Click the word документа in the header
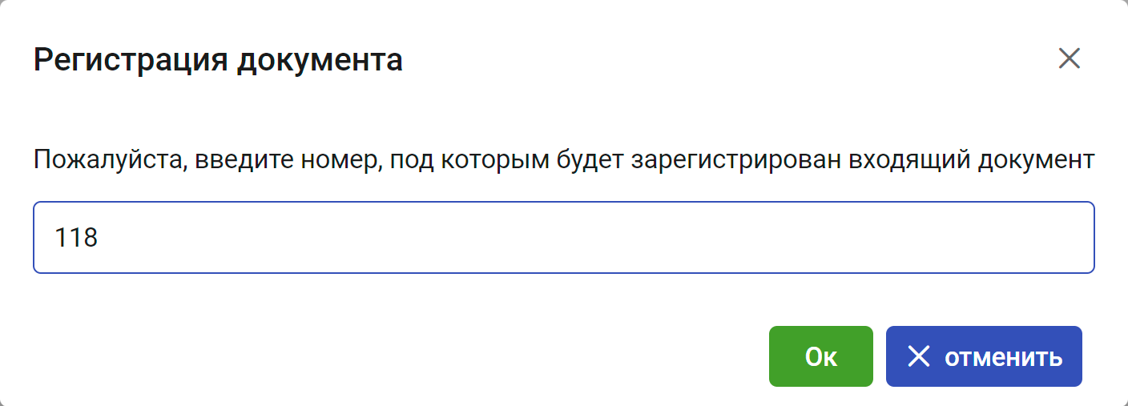1128x406 pixels. click(319, 61)
